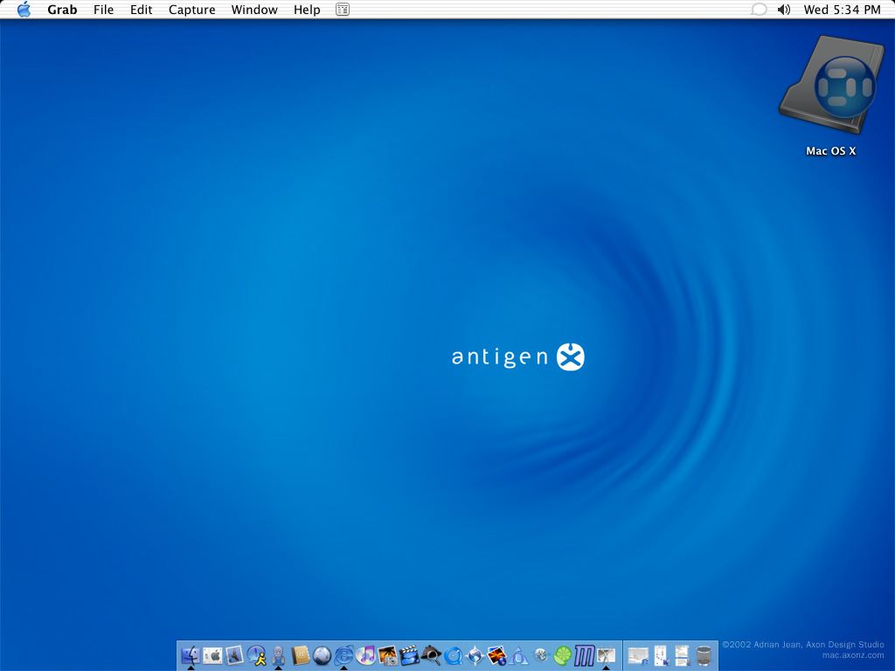Click the chat bubble status menu icon
Viewport: 895px width, 671px height.
(x=759, y=9)
